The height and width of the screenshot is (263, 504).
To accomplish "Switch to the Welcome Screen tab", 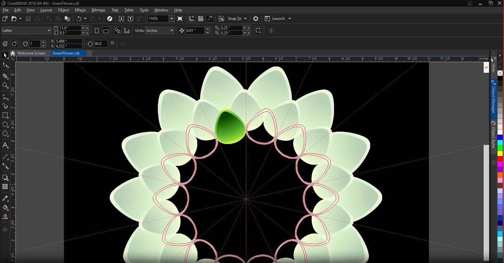I will [x=31, y=53].
